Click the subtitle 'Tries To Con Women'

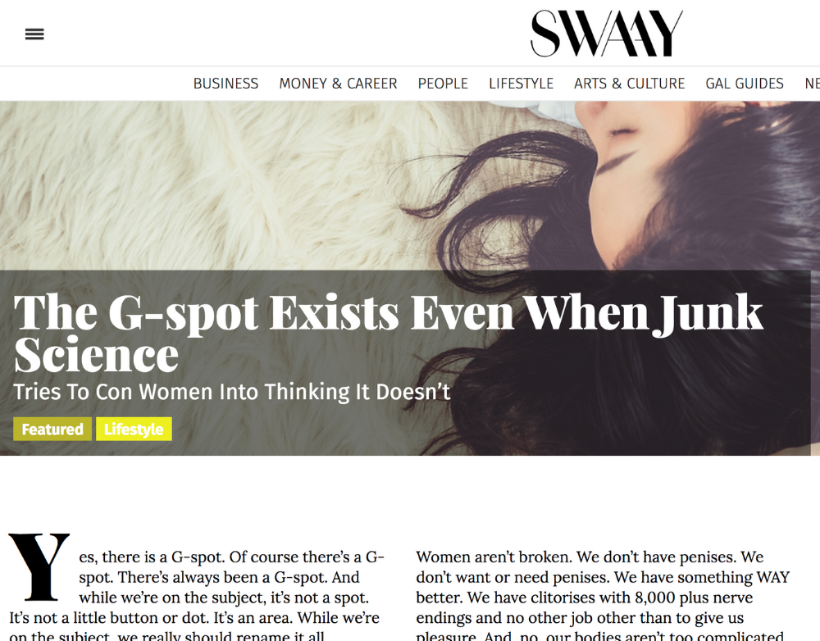pos(232,392)
